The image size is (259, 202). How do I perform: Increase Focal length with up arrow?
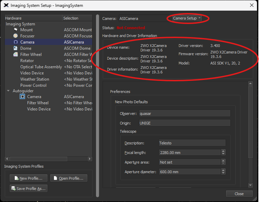pyautogui.click(x=223, y=151)
